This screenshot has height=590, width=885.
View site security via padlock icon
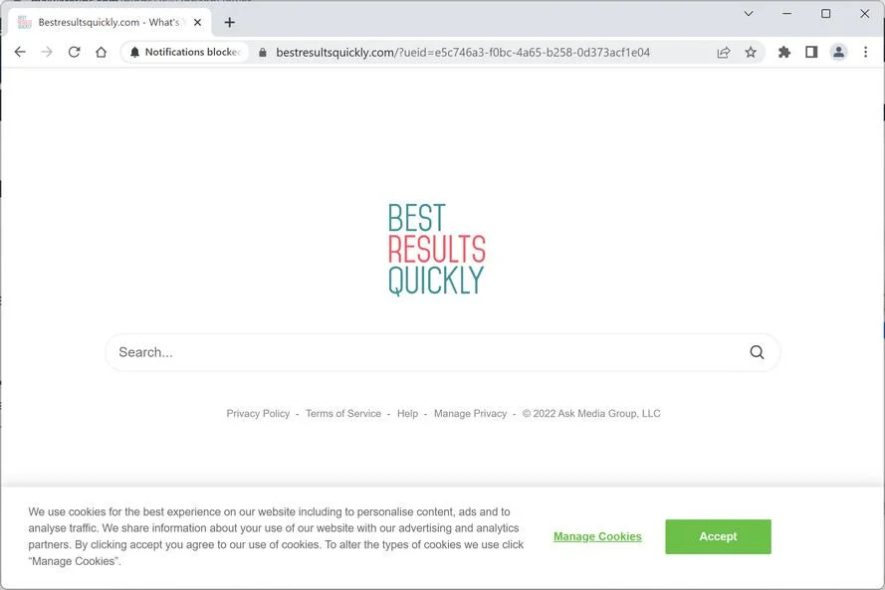coord(263,53)
